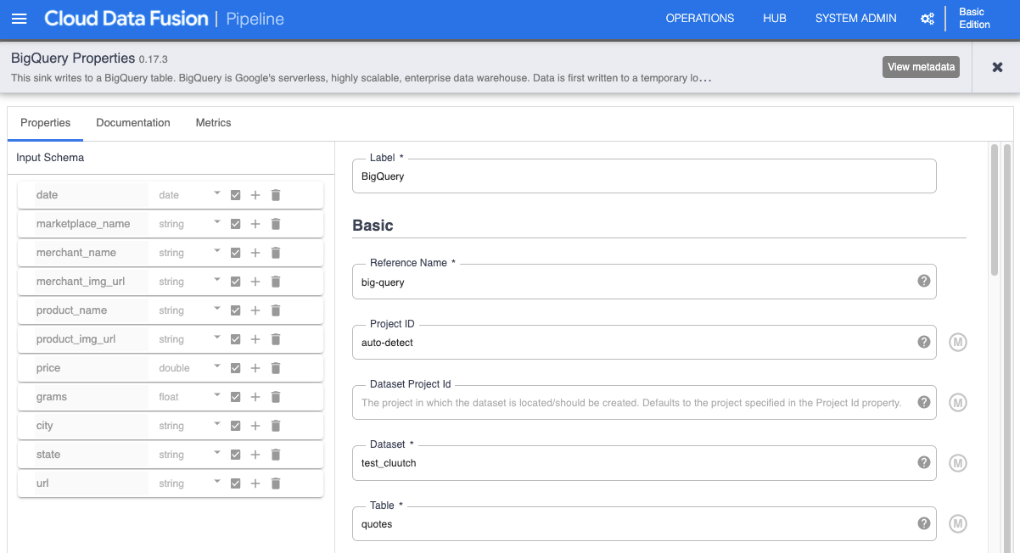Toggle nullable checkbox for url field

(x=236, y=483)
